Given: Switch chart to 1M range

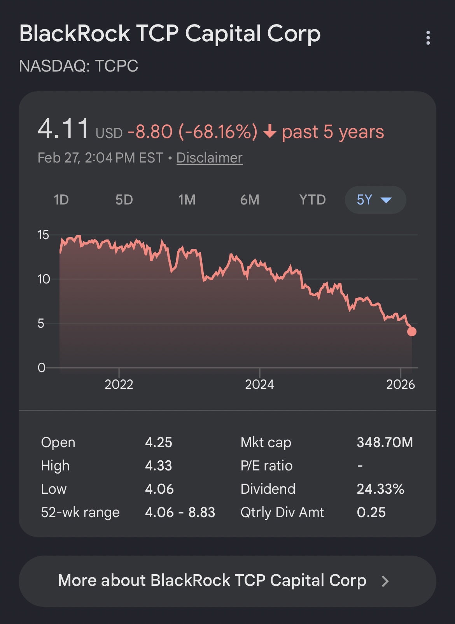Looking at the screenshot, I should 187,200.
